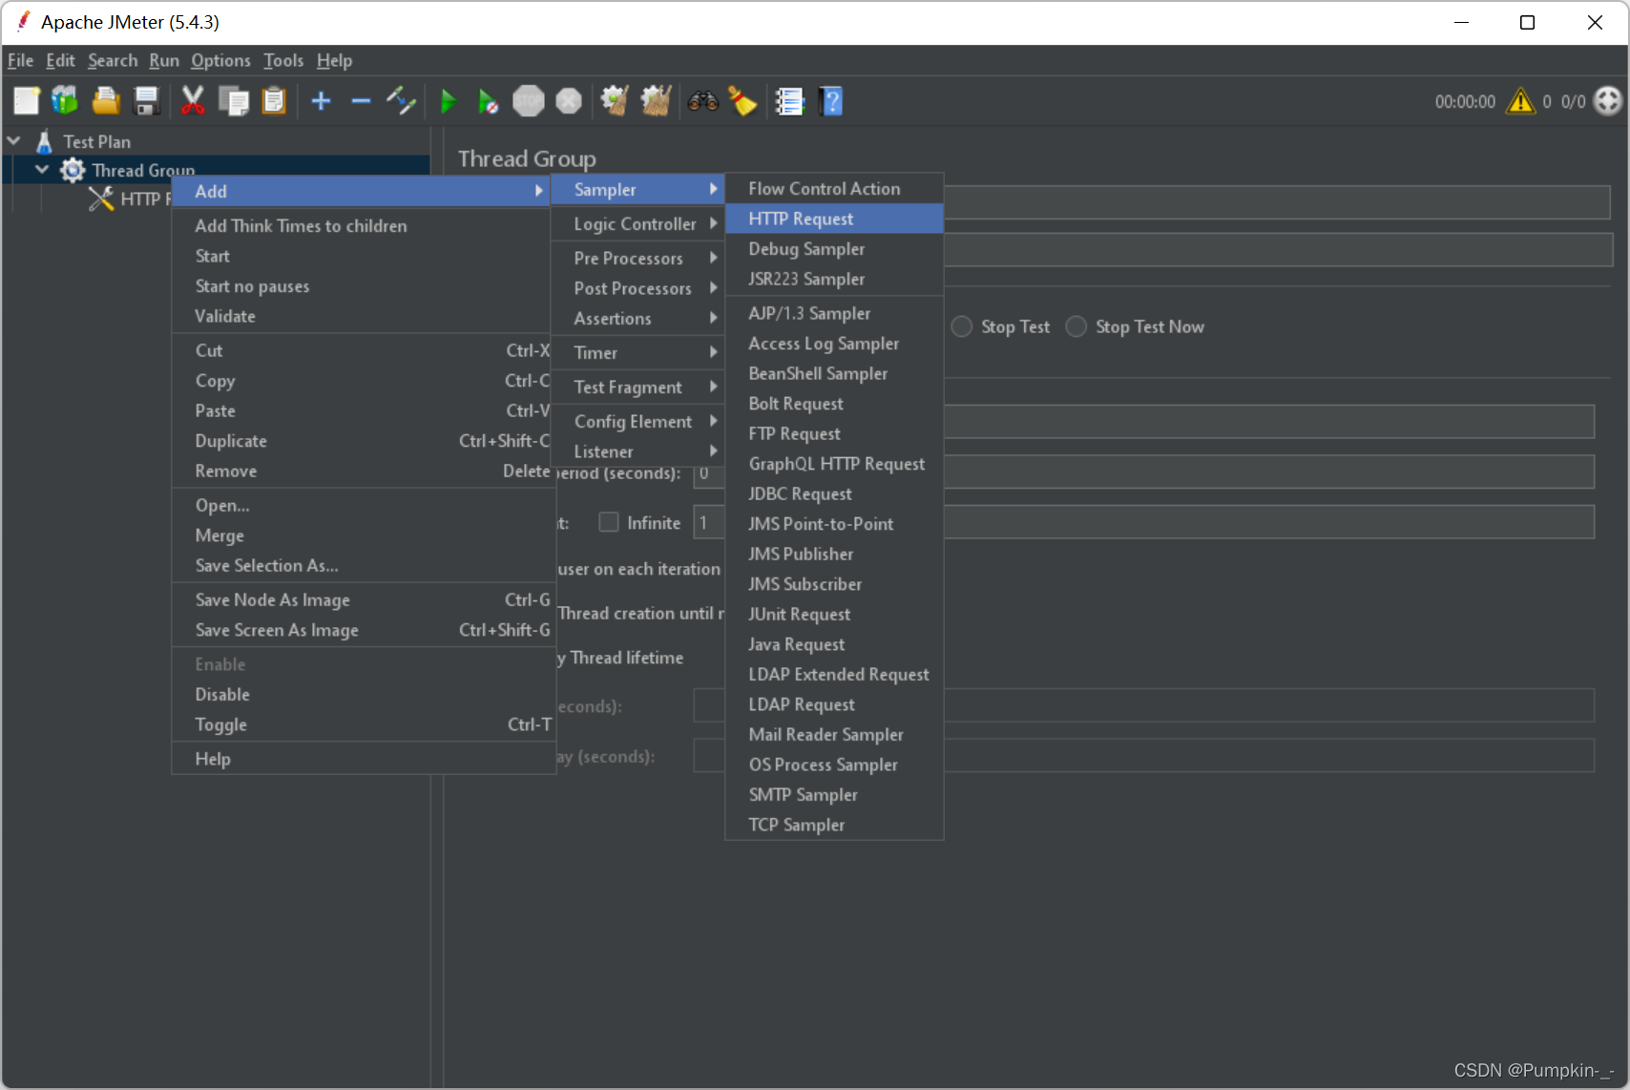Expand the Config Element submenu

pyautogui.click(x=637, y=422)
